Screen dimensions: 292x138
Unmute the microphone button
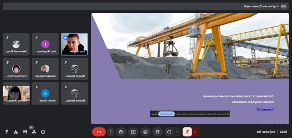tap(187, 132)
